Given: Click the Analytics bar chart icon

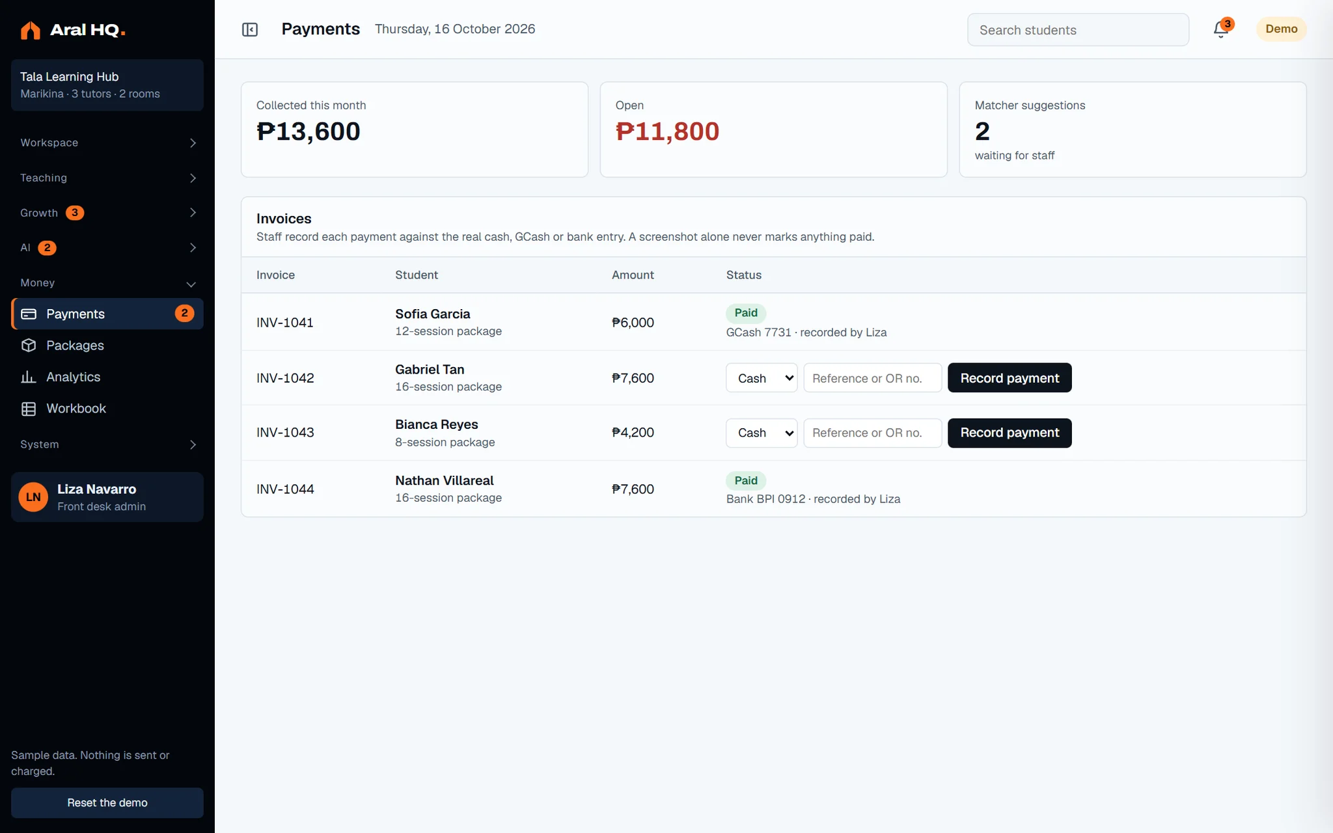Looking at the screenshot, I should (29, 377).
